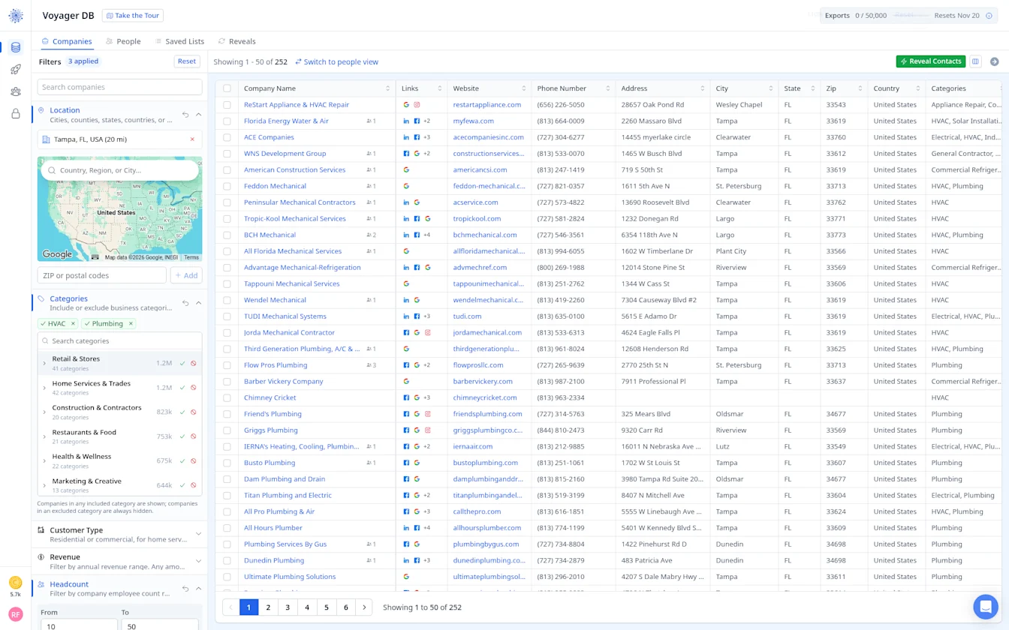Check the Titan Plumbing and Electric checkbox

[x=227, y=496]
